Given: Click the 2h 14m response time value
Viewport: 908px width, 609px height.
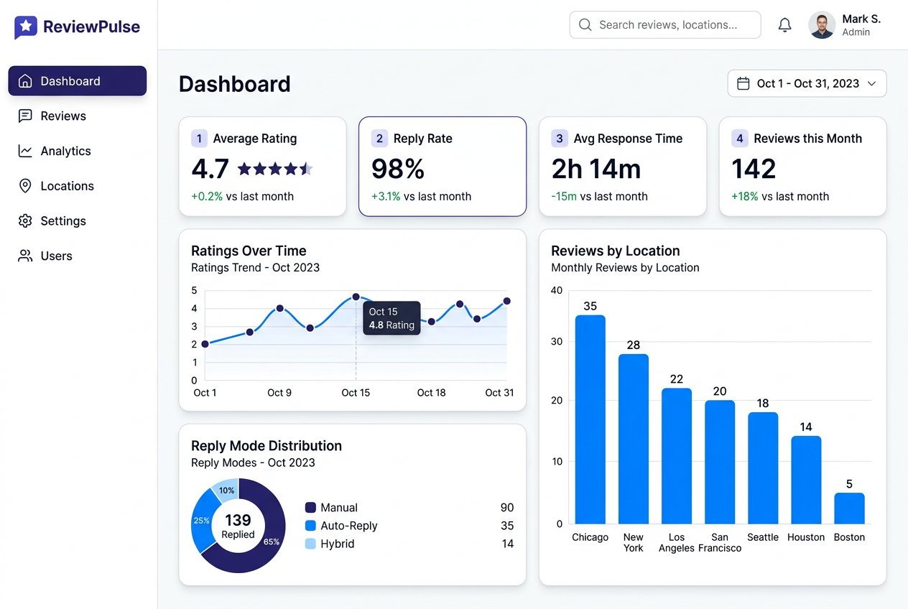Looking at the screenshot, I should coord(596,169).
